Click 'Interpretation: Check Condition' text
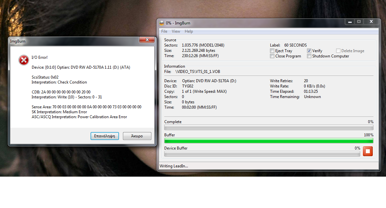386x208 pixels. (59, 82)
